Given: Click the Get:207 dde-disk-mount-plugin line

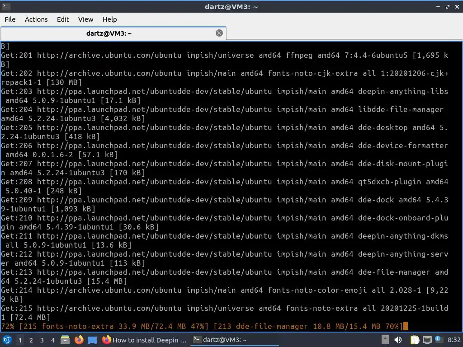Looking at the screenshot, I should pyautogui.click(x=224, y=168).
